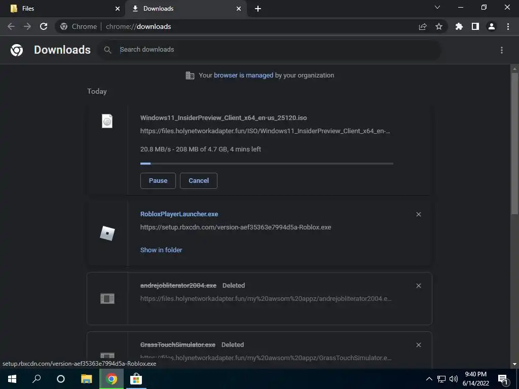This screenshot has height=389, width=519.
Task: Toggle the side panel icon
Action: tap(475, 26)
